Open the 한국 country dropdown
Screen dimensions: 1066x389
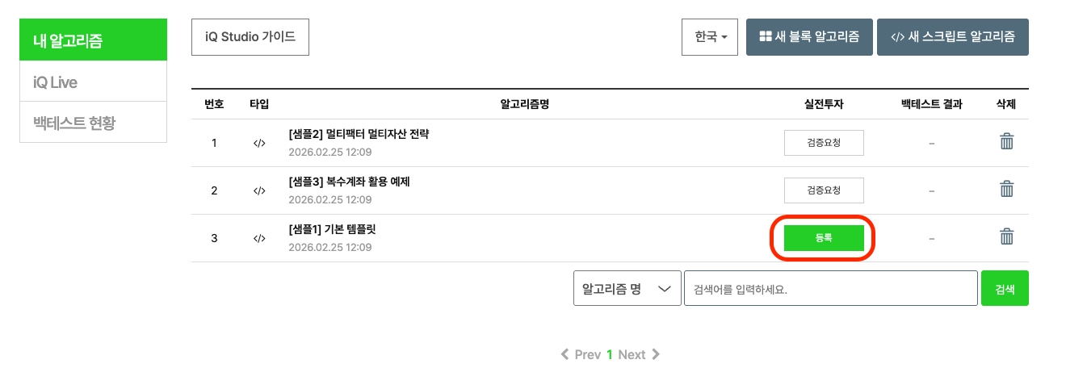point(710,37)
